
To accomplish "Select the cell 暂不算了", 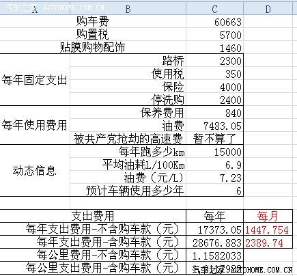I will pyautogui.click(x=214, y=138).
